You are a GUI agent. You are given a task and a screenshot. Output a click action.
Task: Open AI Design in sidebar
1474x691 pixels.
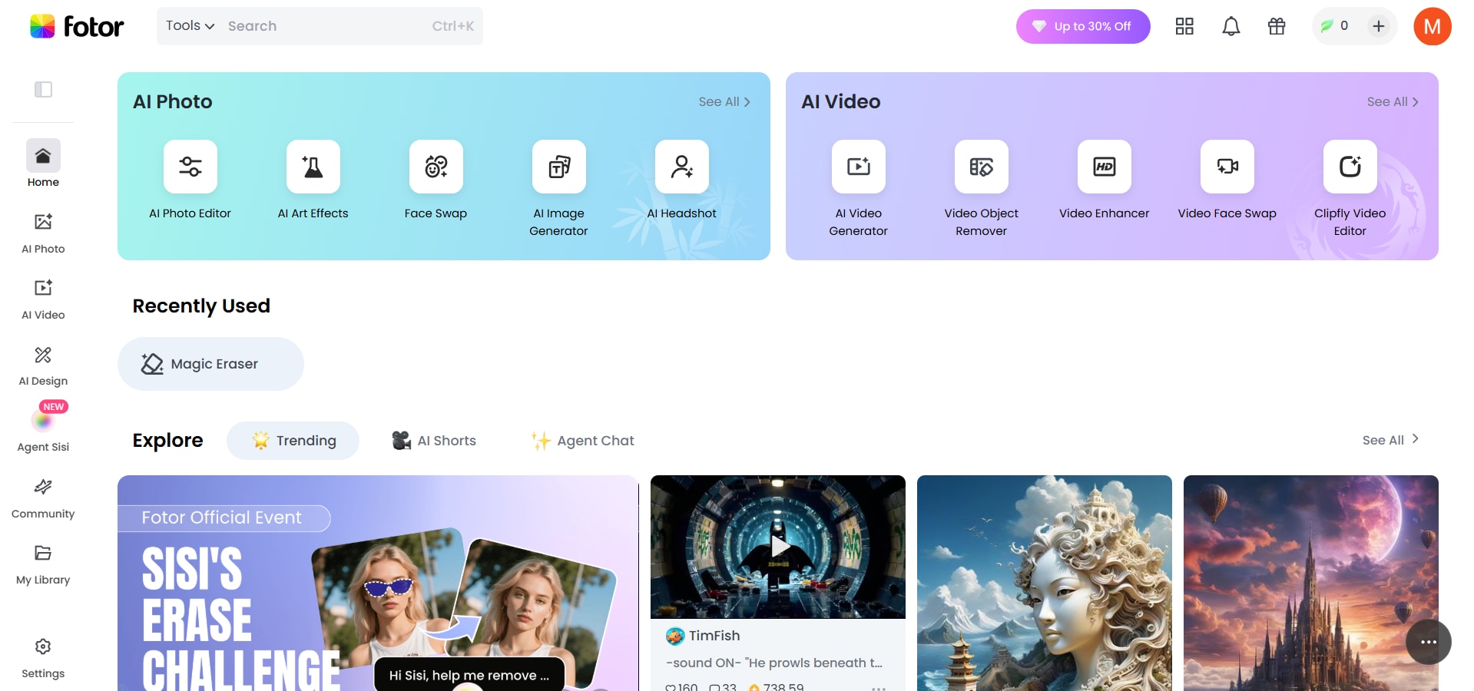pos(43,365)
